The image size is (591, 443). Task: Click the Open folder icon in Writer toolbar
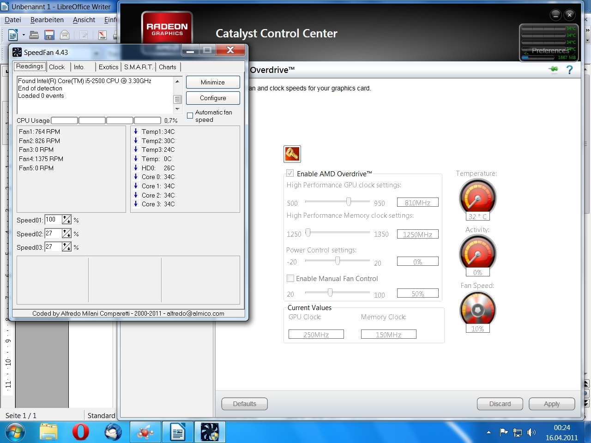coord(34,35)
